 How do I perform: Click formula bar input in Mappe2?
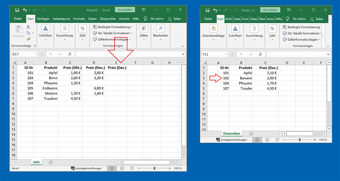(128, 54)
